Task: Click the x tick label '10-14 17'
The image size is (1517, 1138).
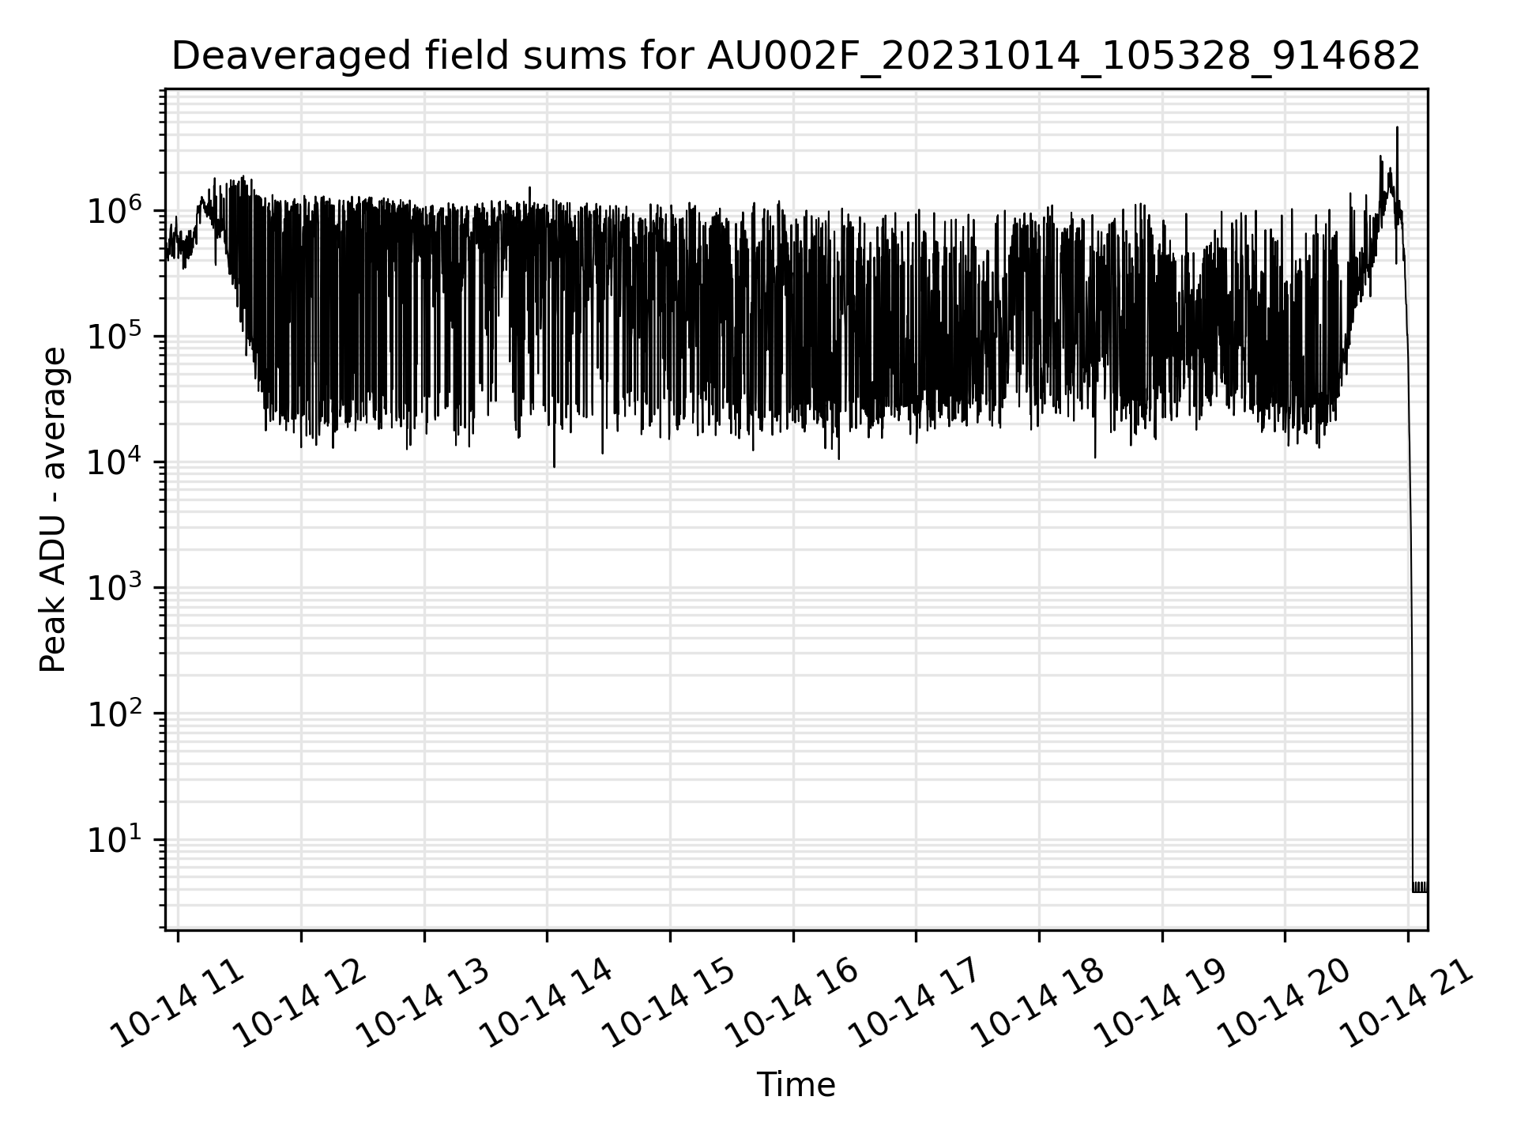Action: 916,1004
